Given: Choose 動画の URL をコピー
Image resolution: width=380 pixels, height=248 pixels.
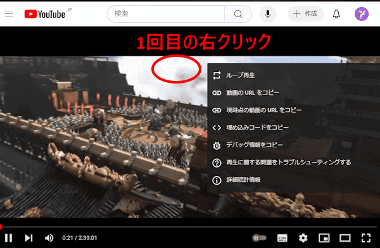Looking at the screenshot, I should tap(293, 93).
